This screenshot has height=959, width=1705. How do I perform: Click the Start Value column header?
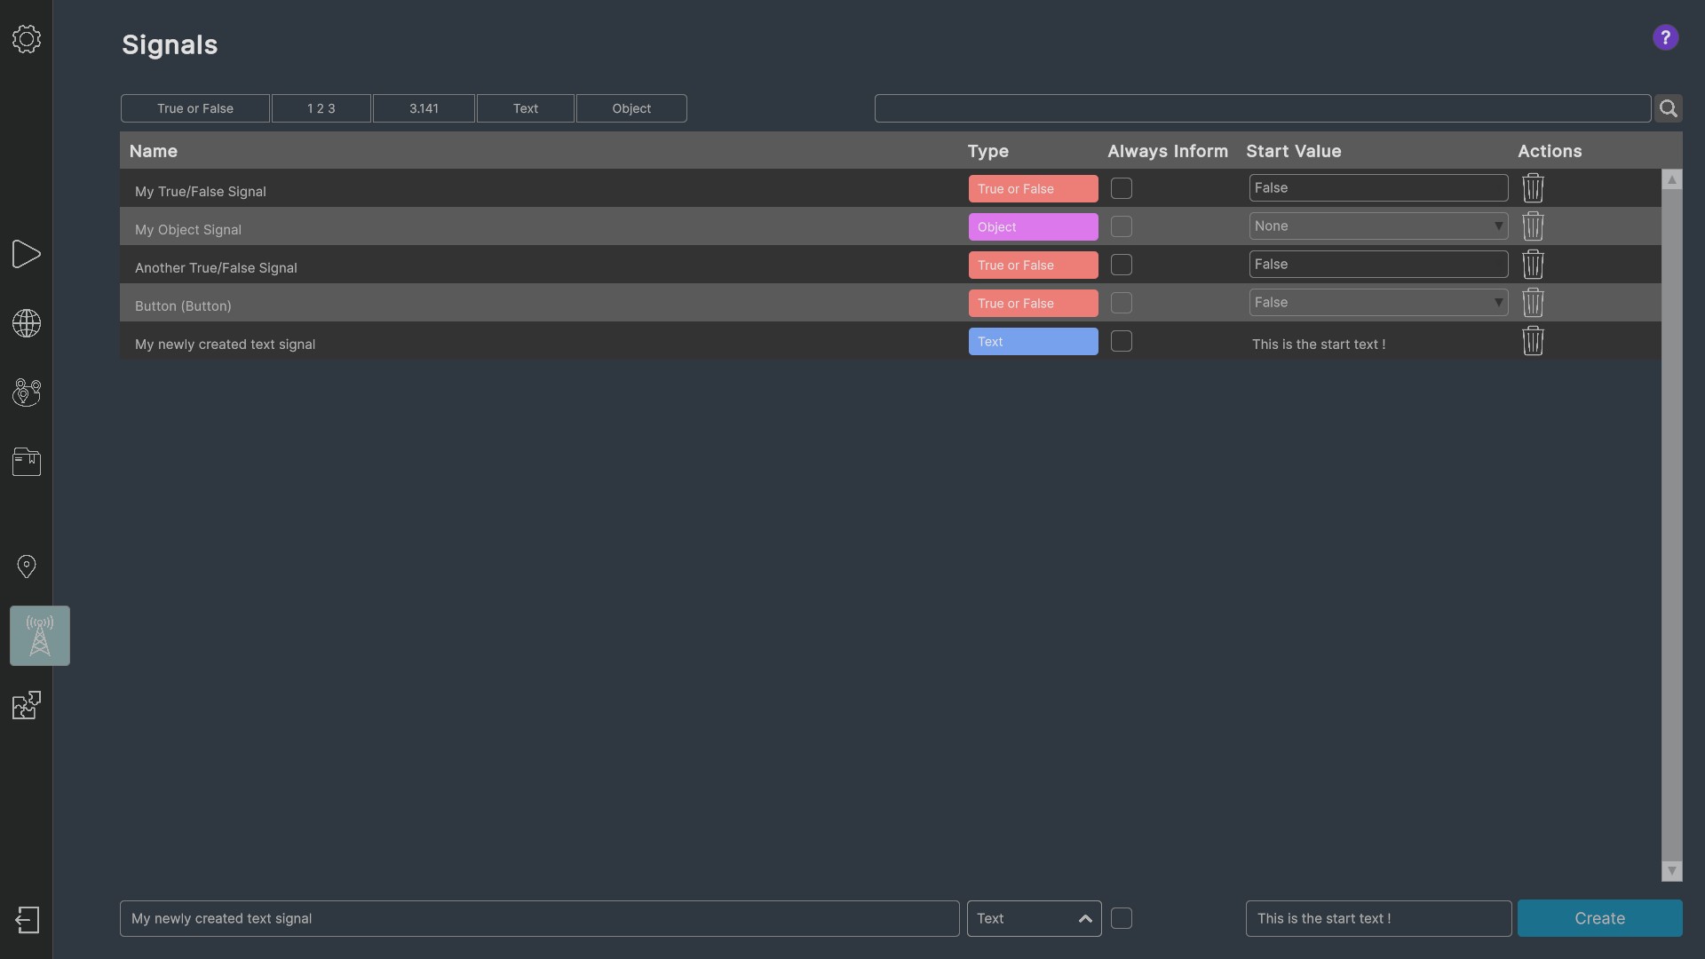(1294, 151)
